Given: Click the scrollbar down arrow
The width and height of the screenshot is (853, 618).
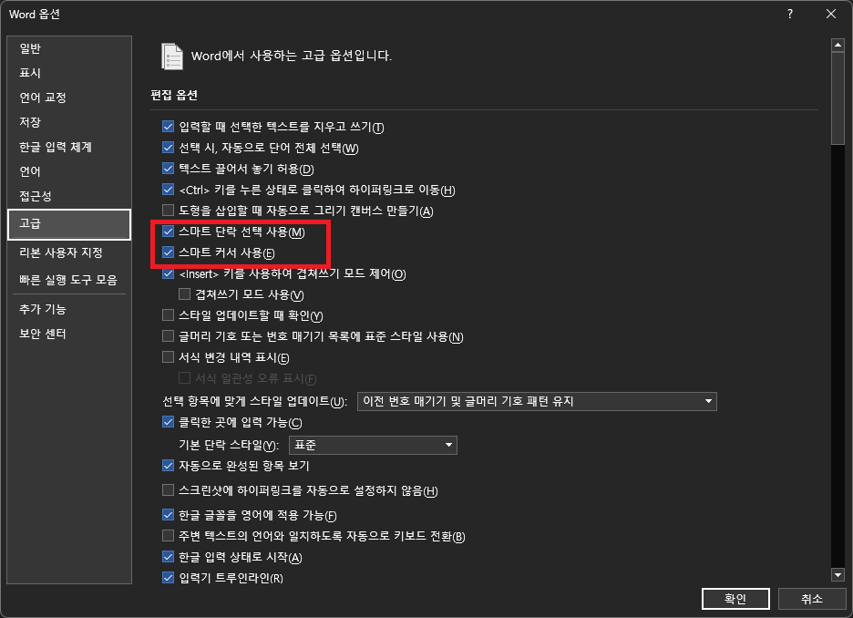Looking at the screenshot, I should click(838, 574).
